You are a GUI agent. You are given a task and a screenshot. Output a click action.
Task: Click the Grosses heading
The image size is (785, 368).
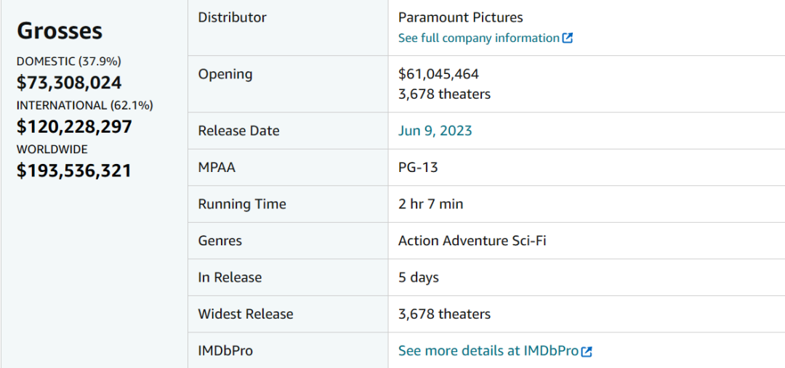(60, 30)
